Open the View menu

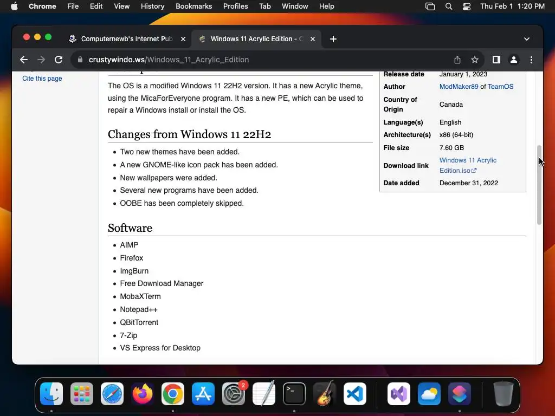coord(121,6)
